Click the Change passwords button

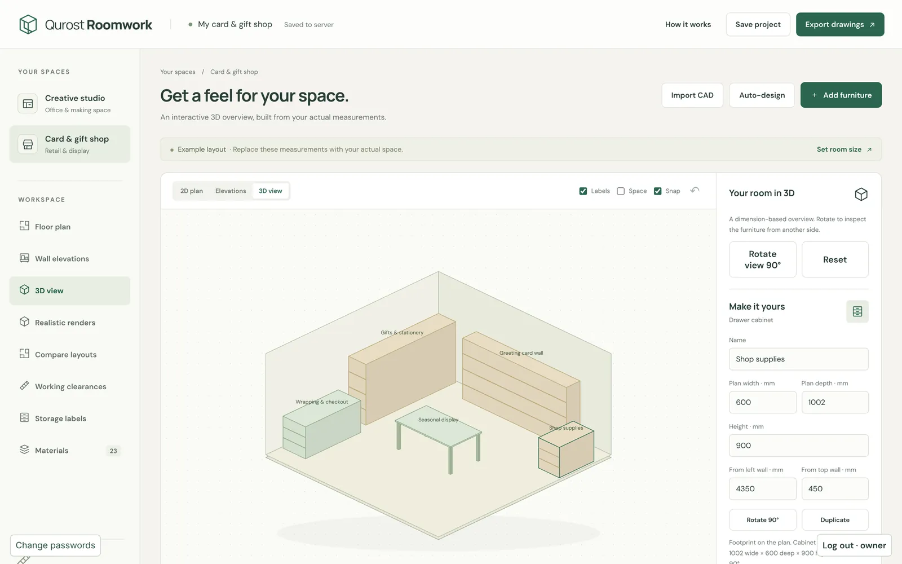click(x=55, y=545)
